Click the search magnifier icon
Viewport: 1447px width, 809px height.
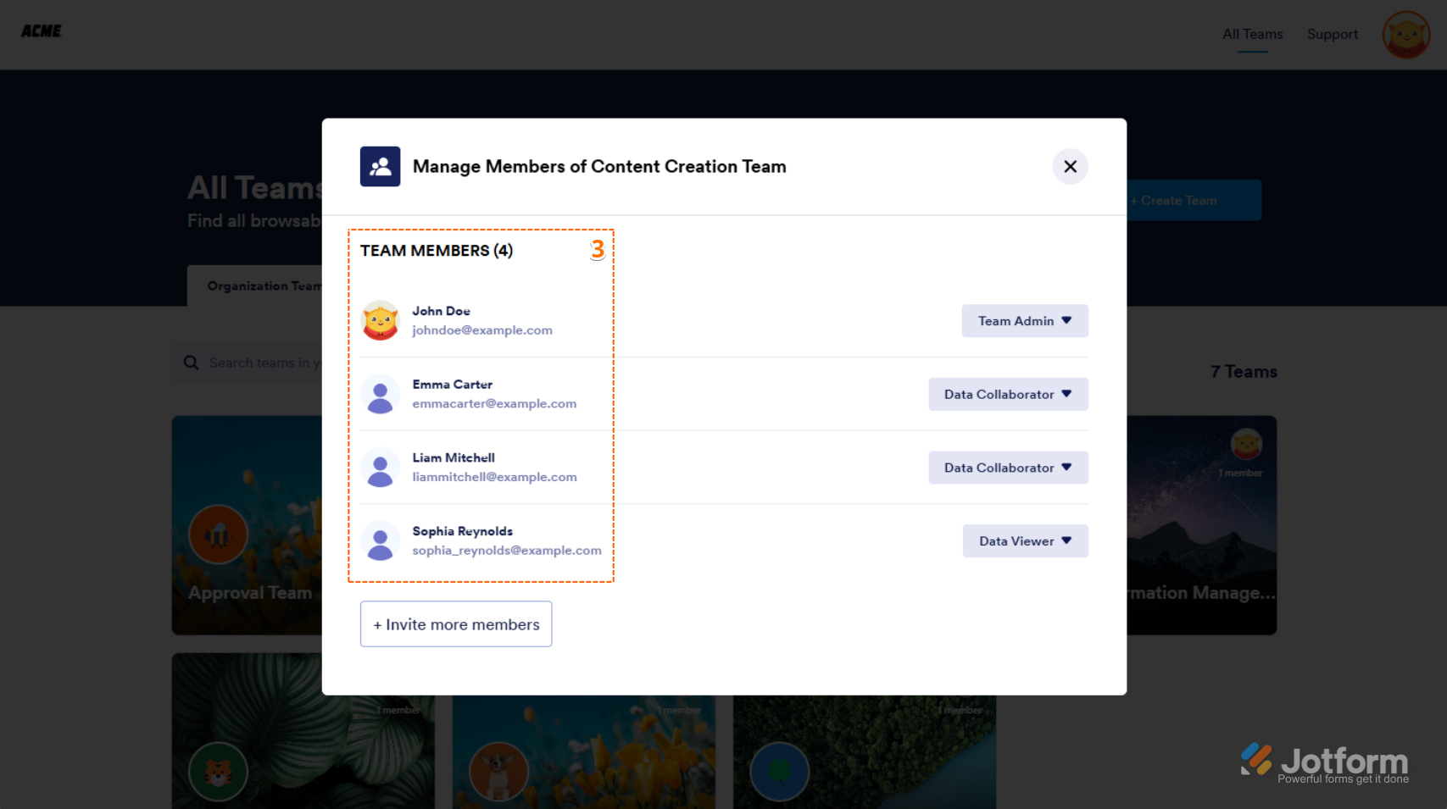pos(192,363)
